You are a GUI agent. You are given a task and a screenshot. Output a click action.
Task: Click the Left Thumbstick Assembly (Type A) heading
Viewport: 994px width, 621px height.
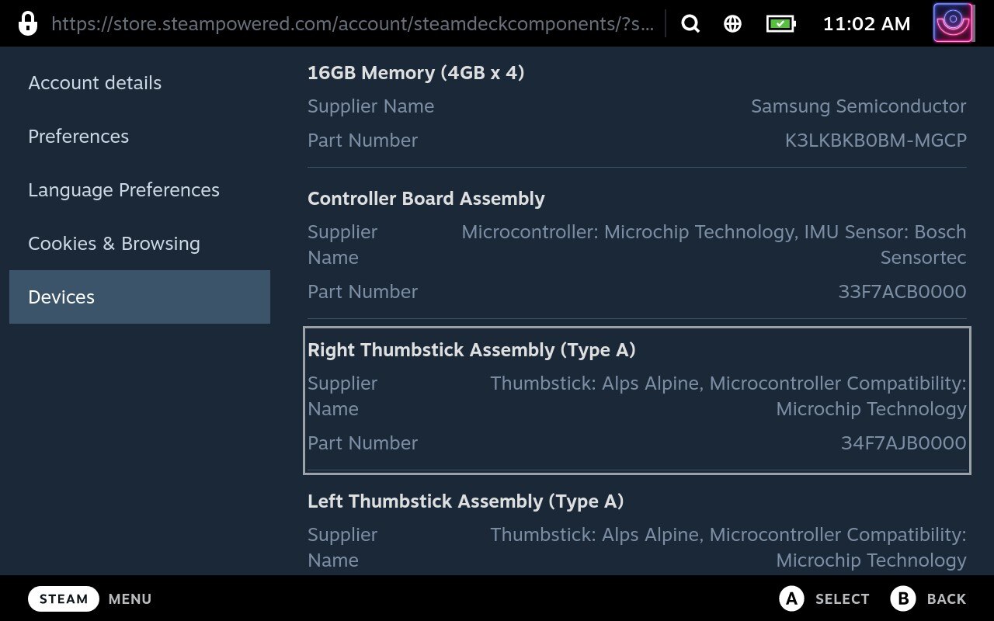[465, 501]
